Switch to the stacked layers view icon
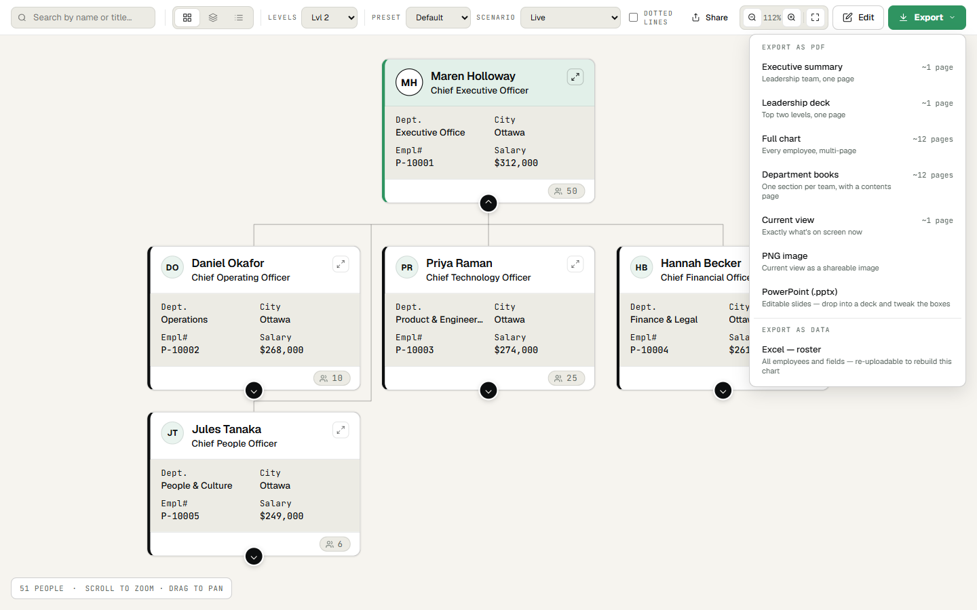 click(x=213, y=18)
